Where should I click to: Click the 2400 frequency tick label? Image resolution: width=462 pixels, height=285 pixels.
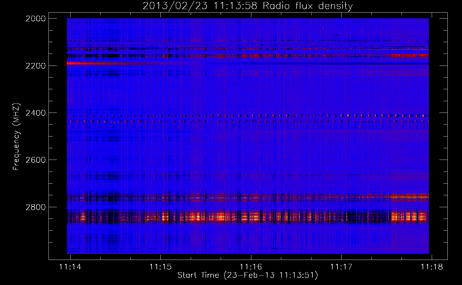coord(35,113)
